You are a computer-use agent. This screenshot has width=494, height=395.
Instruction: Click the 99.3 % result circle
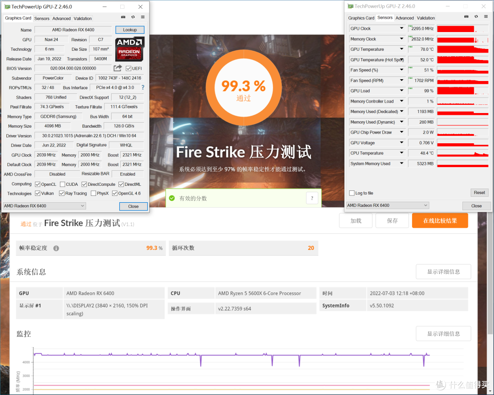click(243, 88)
